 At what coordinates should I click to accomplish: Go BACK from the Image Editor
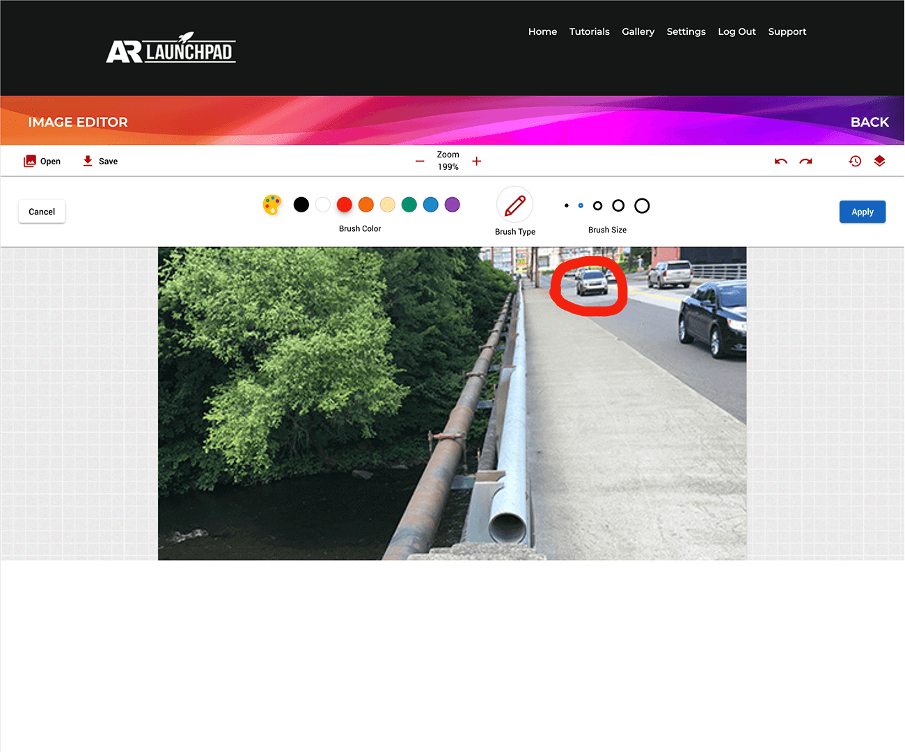[x=869, y=122]
